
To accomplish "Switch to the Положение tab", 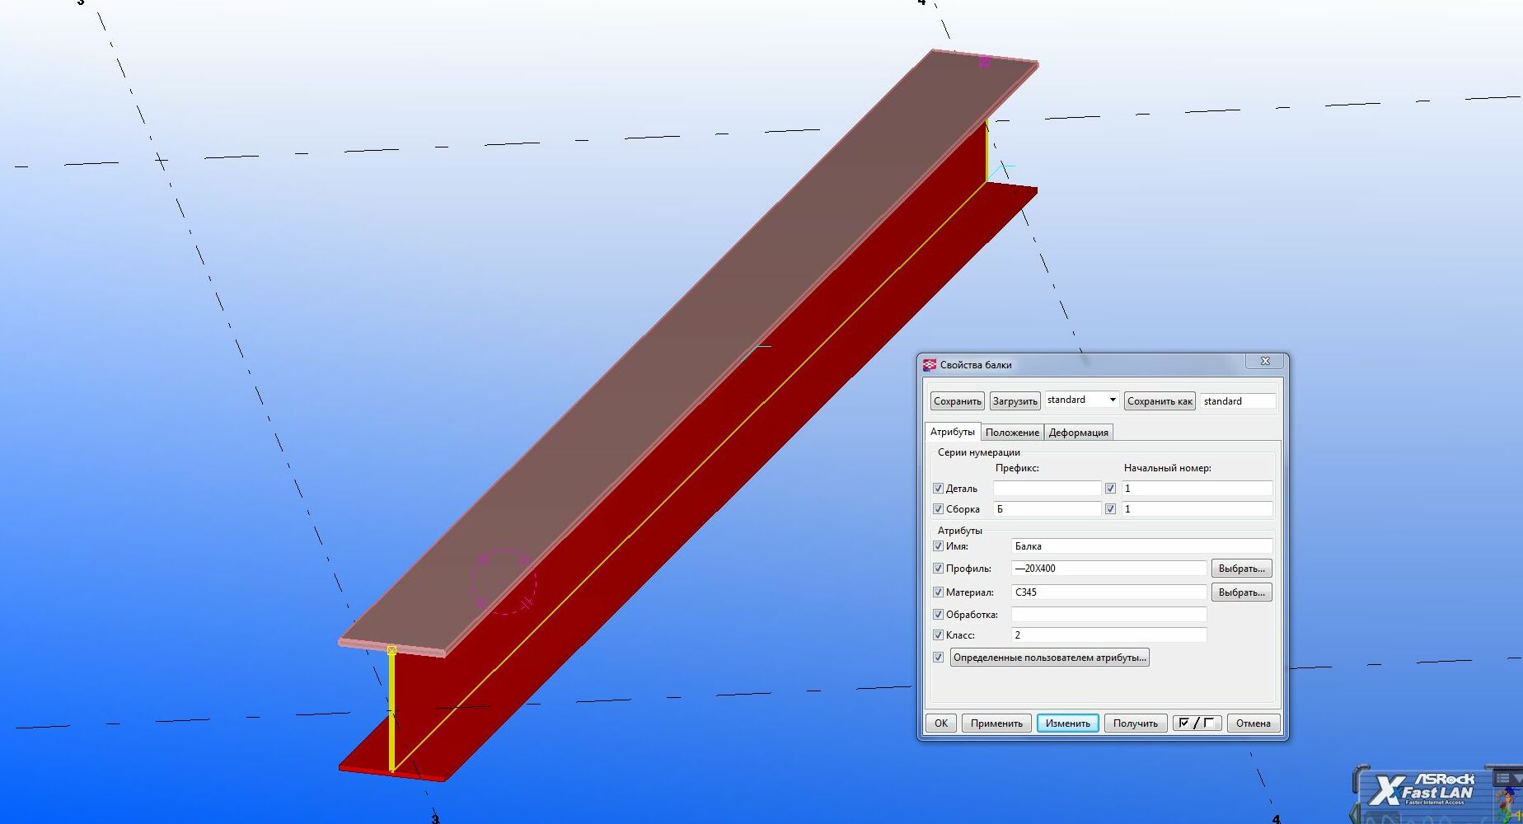I will [1012, 433].
